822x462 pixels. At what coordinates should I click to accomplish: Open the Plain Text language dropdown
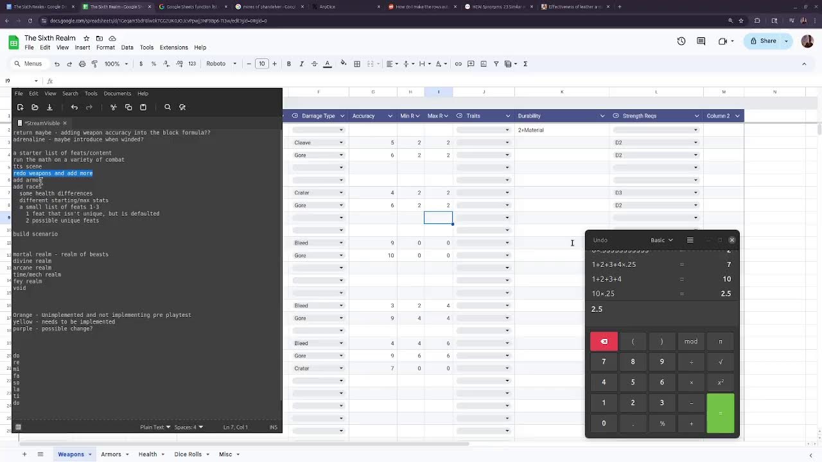pyautogui.click(x=155, y=427)
